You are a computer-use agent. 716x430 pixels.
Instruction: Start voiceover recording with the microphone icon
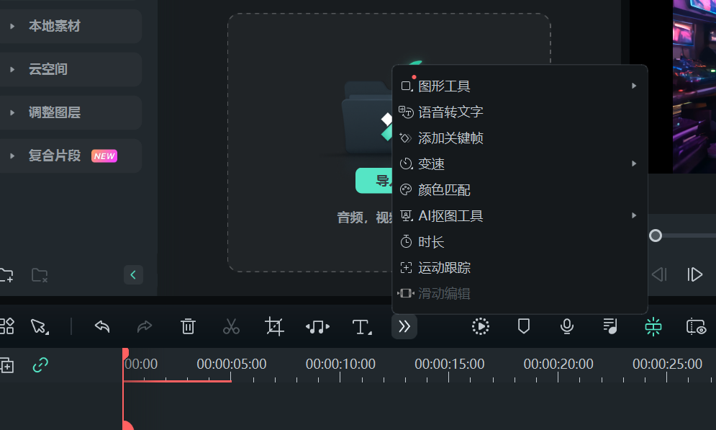(x=566, y=326)
